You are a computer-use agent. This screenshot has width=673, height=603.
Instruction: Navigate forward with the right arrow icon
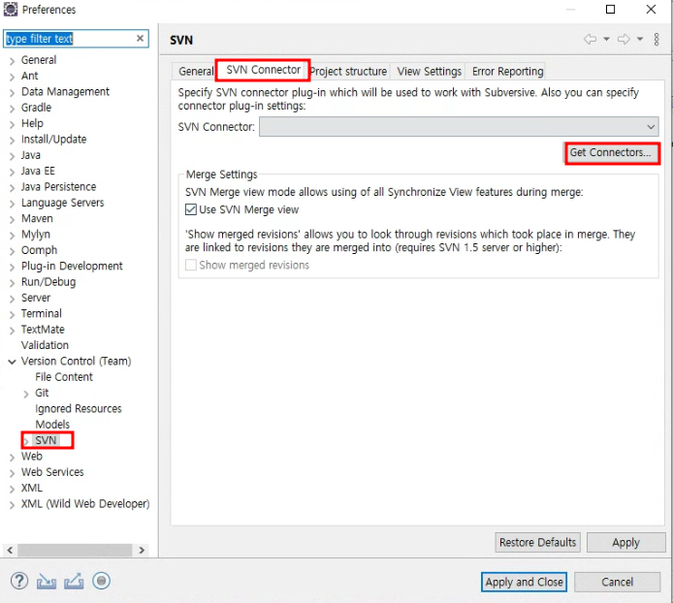[624, 40]
